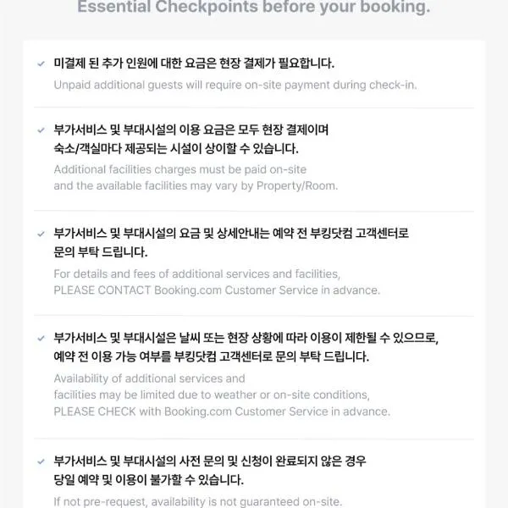Click 'may vary by Property/Room' line
Image resolution: width=508 pixels, height=508 pixels.
click(196, 185)
